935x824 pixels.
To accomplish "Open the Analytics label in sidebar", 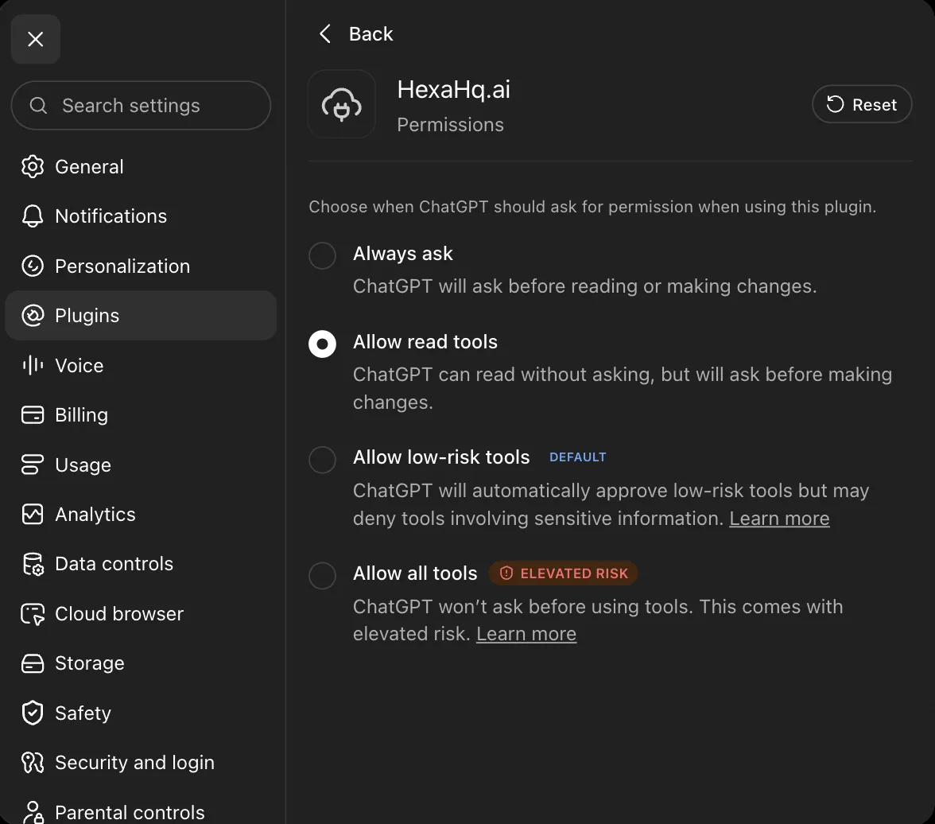I will [95, 515].
